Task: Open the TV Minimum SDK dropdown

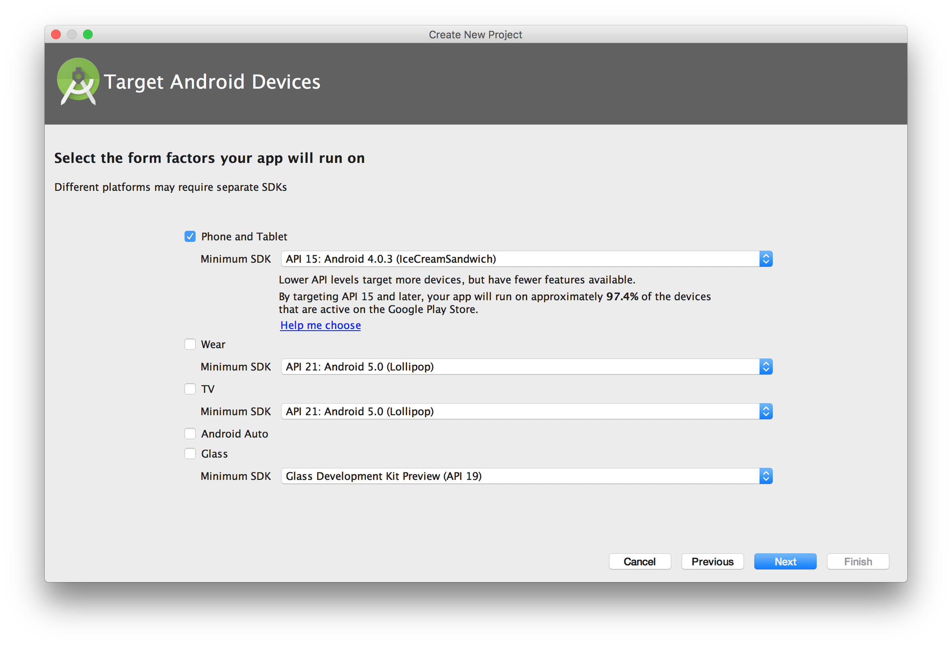Action: tap(526, 411)
